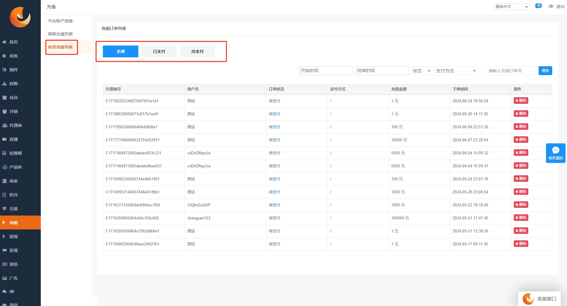Expand the 支付方式 filter dropdown

point(456,71)
